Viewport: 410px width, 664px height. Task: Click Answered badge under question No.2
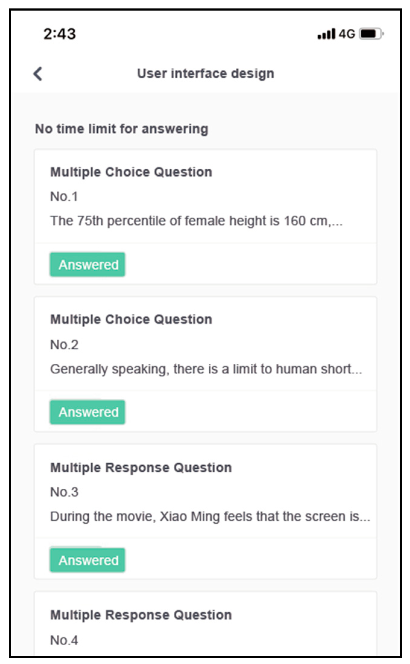coord(87,412)
